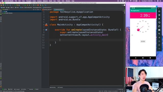The image size is (163, 92).
Task: Click the green Run app icon
Action: click(25, 5)
